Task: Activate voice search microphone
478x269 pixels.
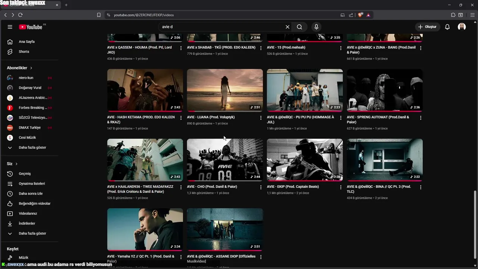Action: coord(316,27)
